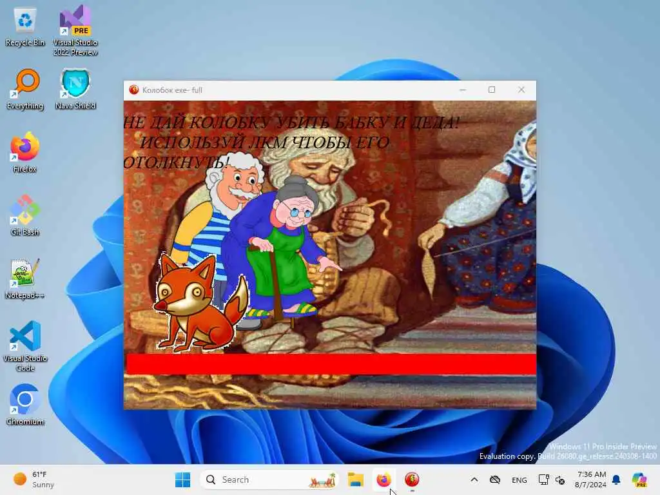
Task: Click the red bar in the game
Action: click(x=331, y=364)
